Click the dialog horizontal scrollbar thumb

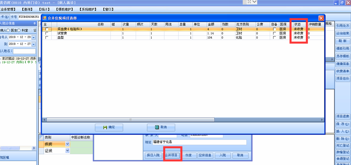130,120
